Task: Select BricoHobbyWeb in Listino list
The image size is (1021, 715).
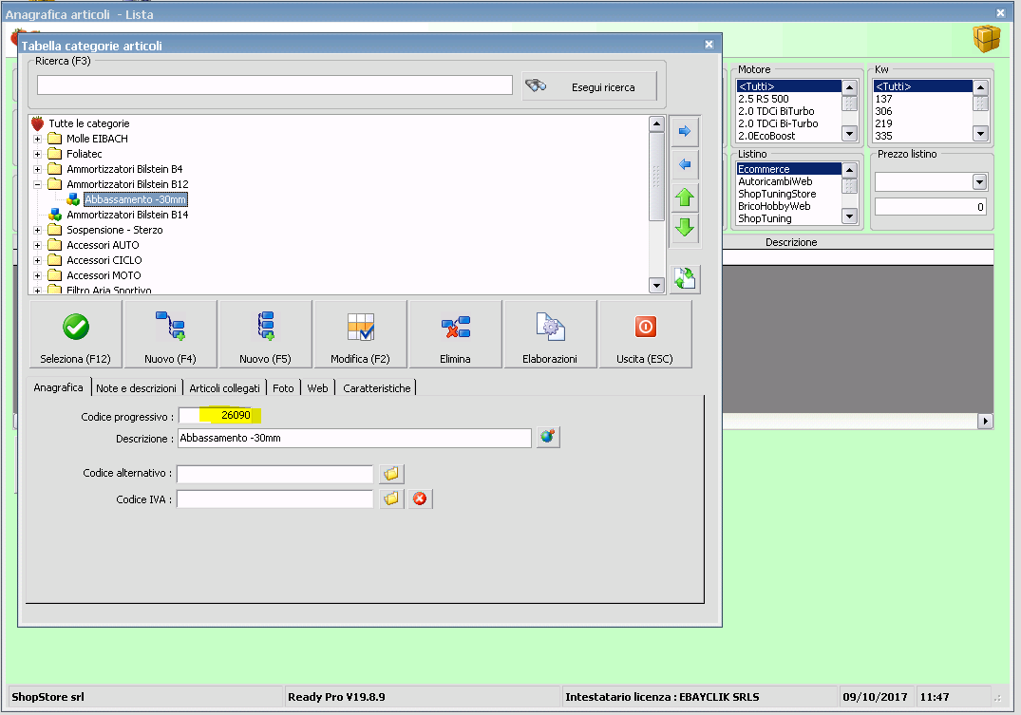Action: [788, 206]
